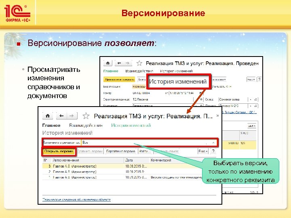This screenshot has height=218, width=291.
Task: Close the front История изменений window
Action: [217, 116]
